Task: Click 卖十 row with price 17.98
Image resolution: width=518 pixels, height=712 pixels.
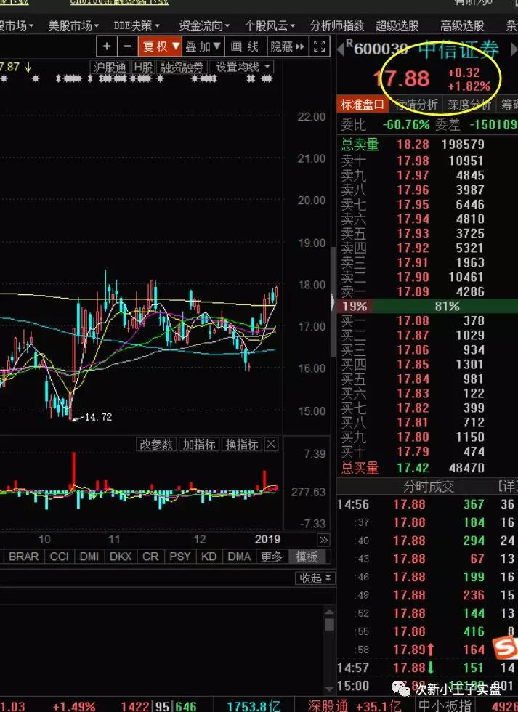Action: pos(427,161)
